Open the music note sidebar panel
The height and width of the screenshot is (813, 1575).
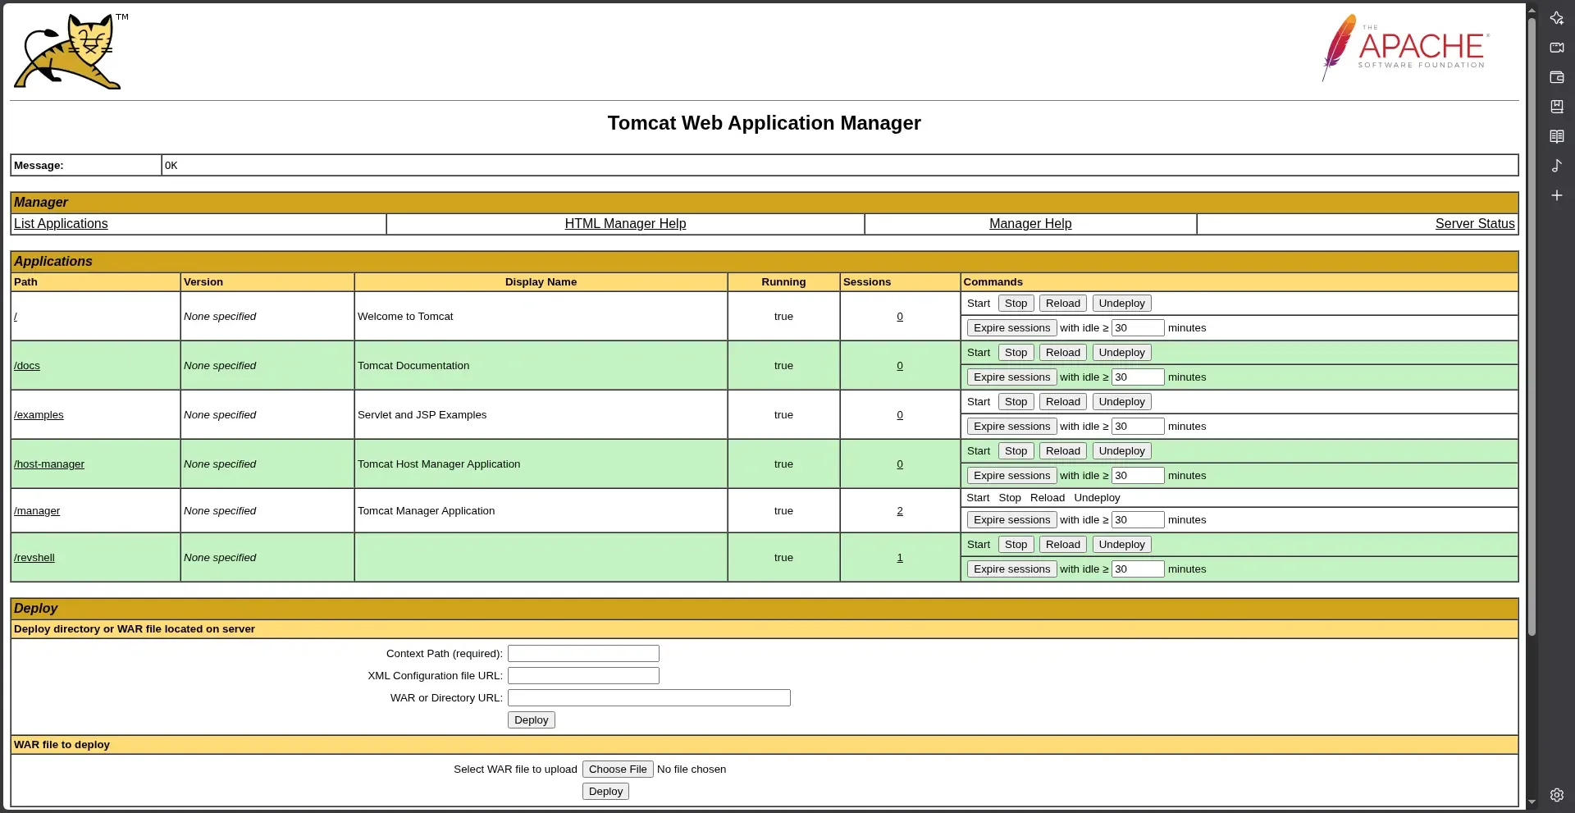(1556, 166)
